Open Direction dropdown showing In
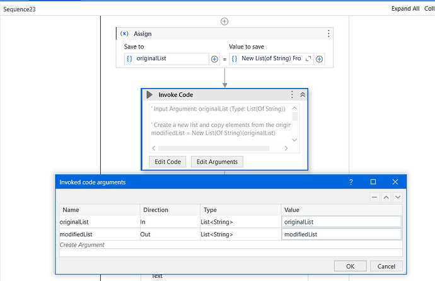435x281 pixels. click(170, 222)
